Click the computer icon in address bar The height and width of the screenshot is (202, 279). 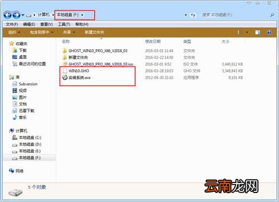click(29, 15)
